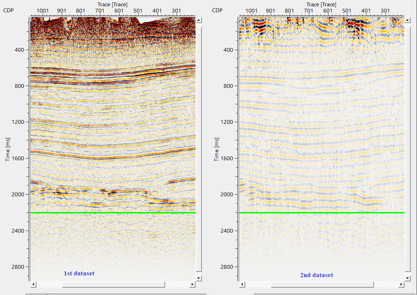417x295 pixels.
Task: Click the "2nd dataset" label text
Action: tap(317, 275)
